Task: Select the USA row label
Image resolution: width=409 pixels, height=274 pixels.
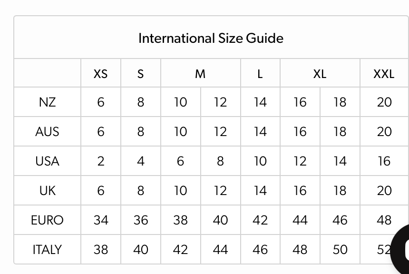Action: (x=47, y=161)
